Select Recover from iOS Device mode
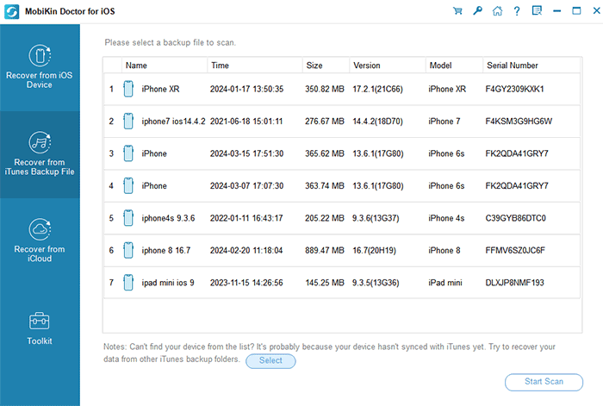This screenshot has width=603, height=406. (40, 67)
